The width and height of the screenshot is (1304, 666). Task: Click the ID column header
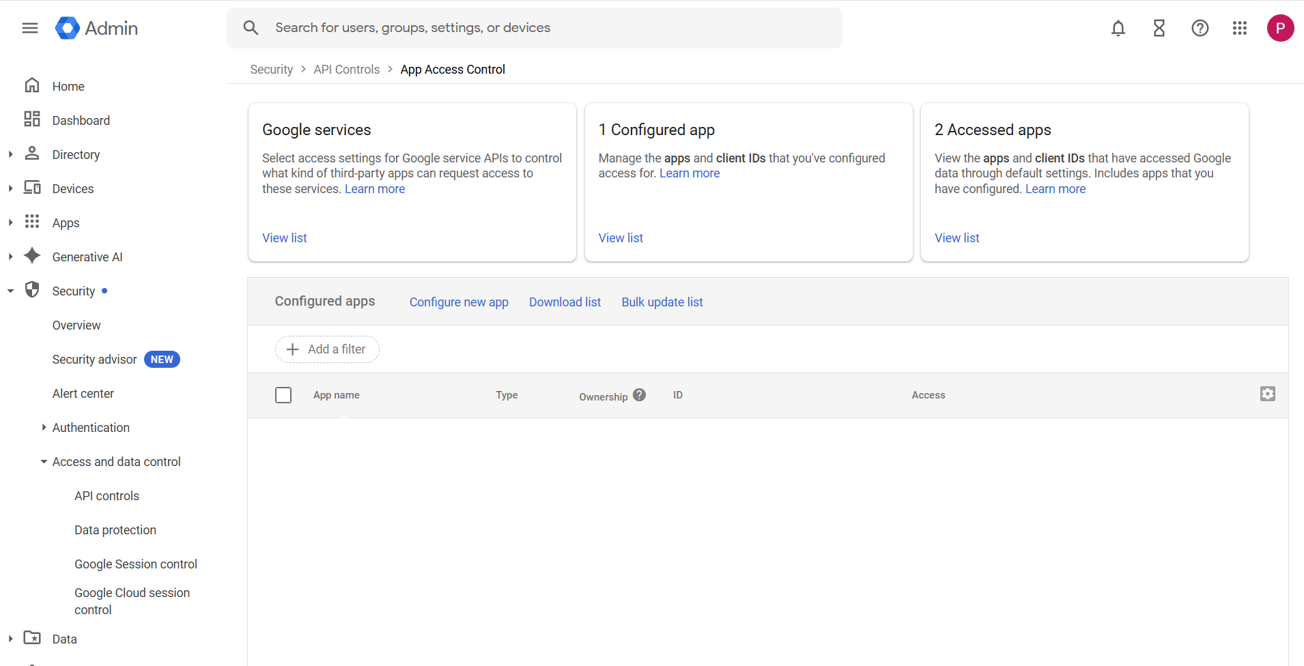678,395
